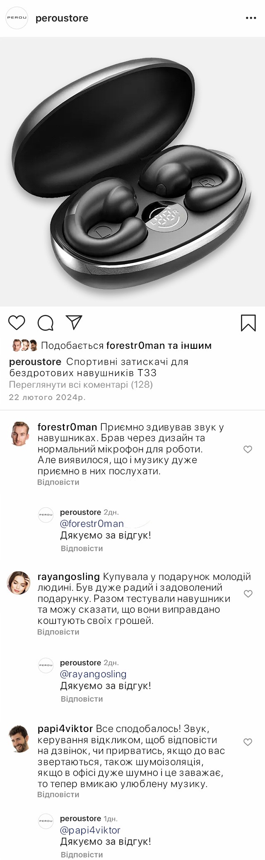Open peroustore username in the post header
The height and width of the screenshot is (860, 265).
[x=62, y=18]
